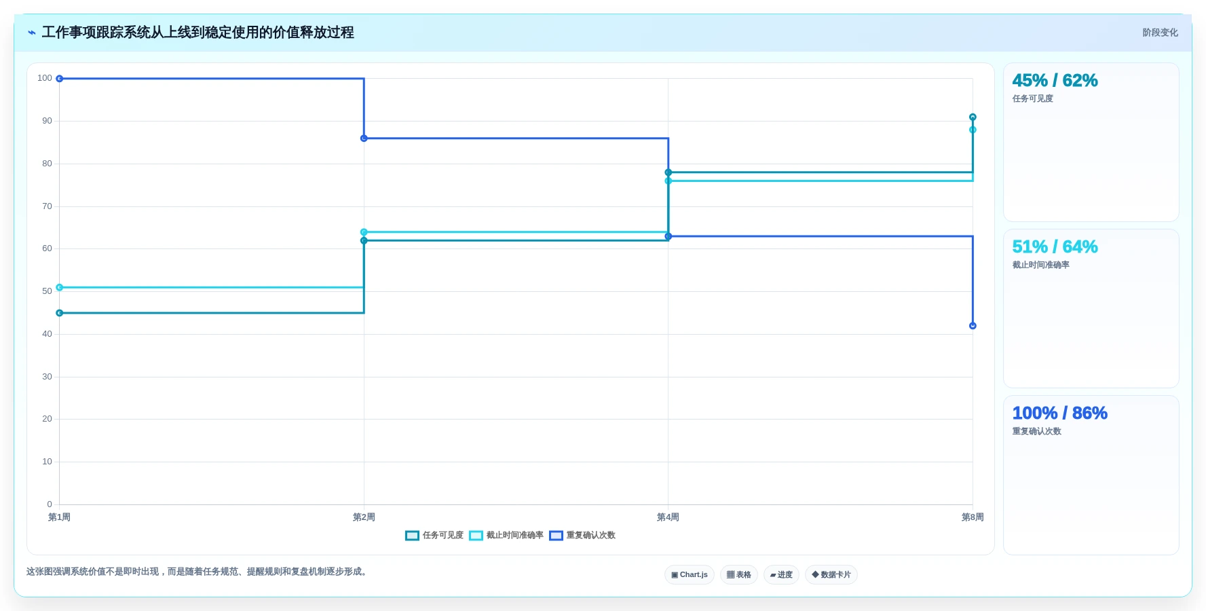This screenshot has width=1206, height=611.
Task: Click the 100% / 86% value in the card
Action: 1059,413
